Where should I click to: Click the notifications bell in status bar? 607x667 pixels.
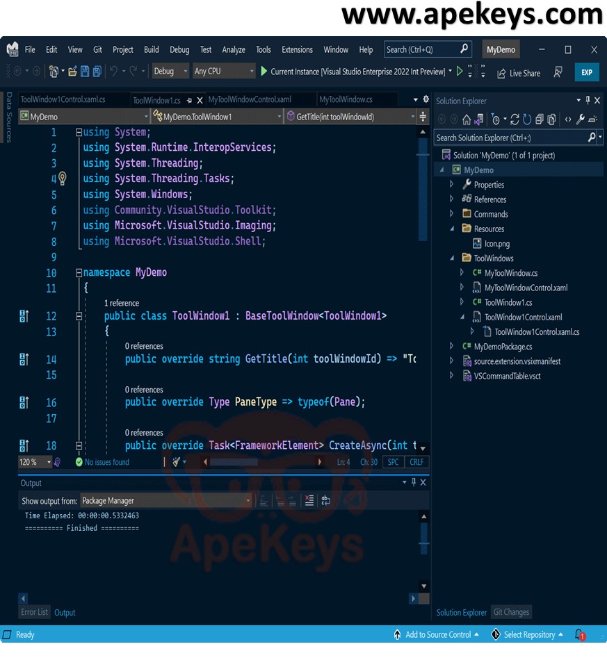pyautogui.click(x=580, y=635)
